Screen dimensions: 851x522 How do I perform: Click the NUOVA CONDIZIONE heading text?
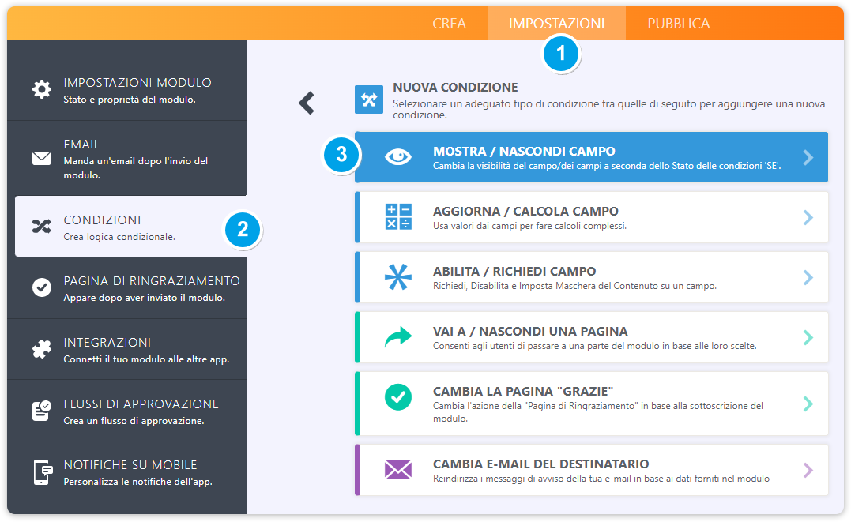pos(455,88)
